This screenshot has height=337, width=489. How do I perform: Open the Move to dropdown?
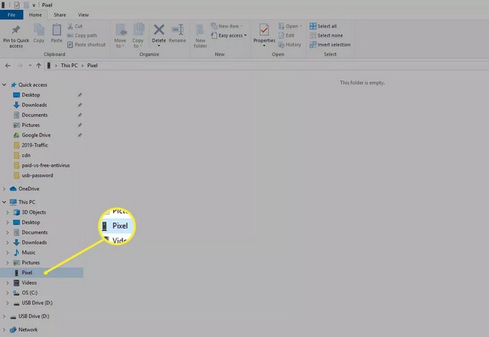(x=121, y=34)
